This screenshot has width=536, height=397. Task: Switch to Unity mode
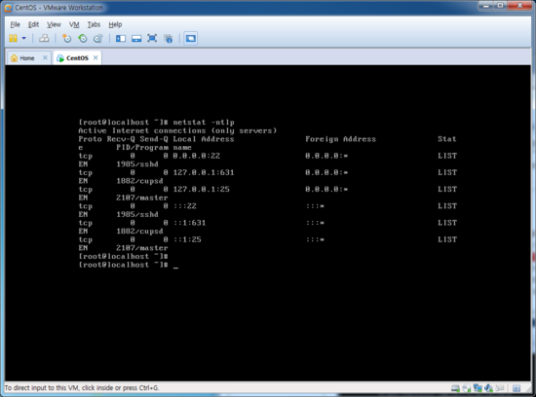(x=169, y=39)
